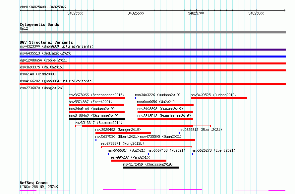Open the nsv5637530 Ebert2021 variant
The width and height of the screenshot is (295, 194).
[117, 136]
